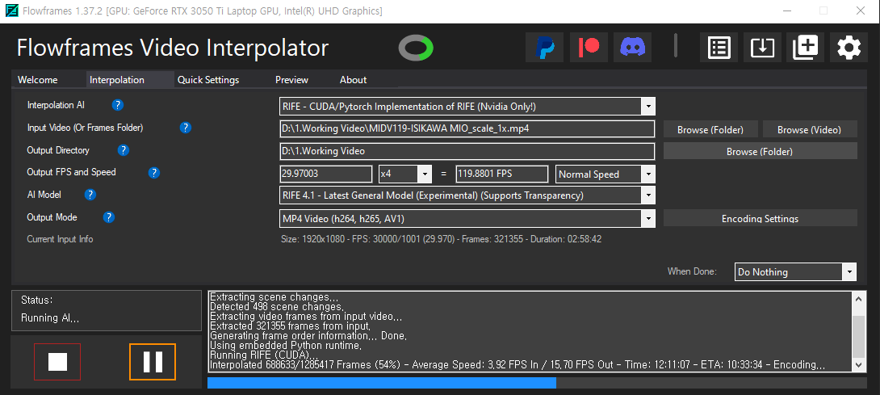
Task: Pause the running interpolation
Action: click(x=153, y=362)
